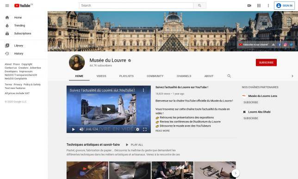Switch to the COMMUNITY tab
298x179 pixels.
tap(155, 76)
